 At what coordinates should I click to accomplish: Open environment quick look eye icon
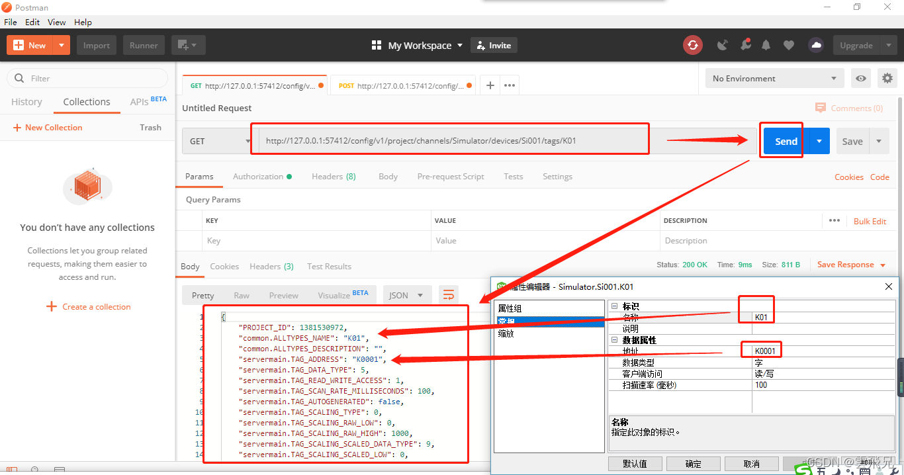tap(861, 78)
